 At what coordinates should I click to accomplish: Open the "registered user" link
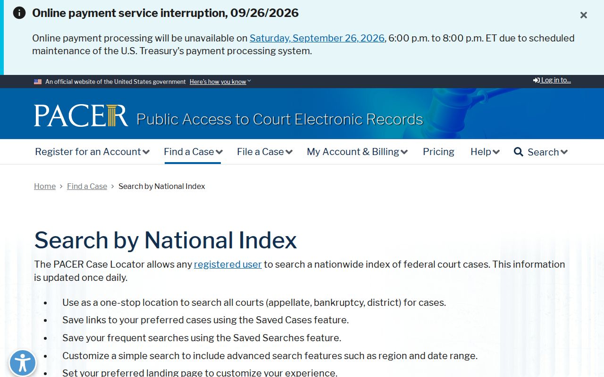pyautogui.click(x=228, y=264)
